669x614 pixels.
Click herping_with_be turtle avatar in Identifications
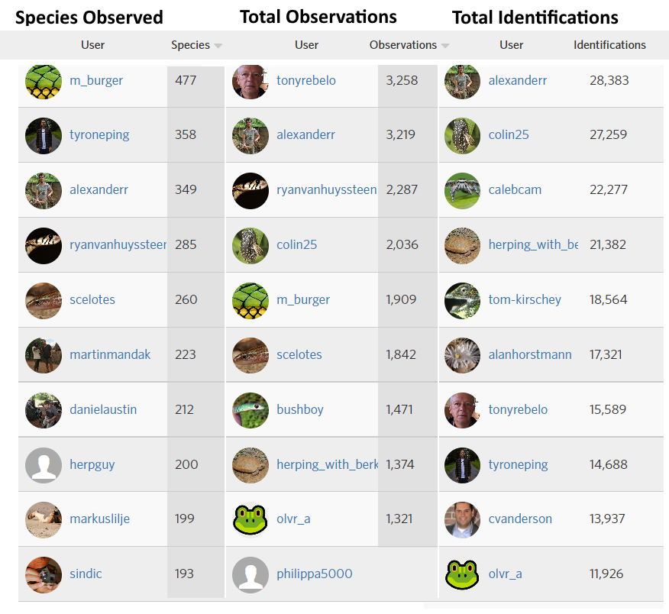(x=463, y=246)
